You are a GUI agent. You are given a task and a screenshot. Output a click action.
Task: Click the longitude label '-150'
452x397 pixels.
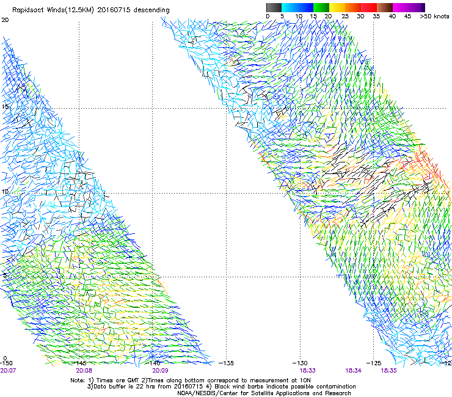6,363
